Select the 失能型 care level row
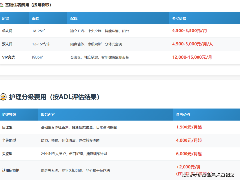240x180 pixels. [x=7, y=154]
